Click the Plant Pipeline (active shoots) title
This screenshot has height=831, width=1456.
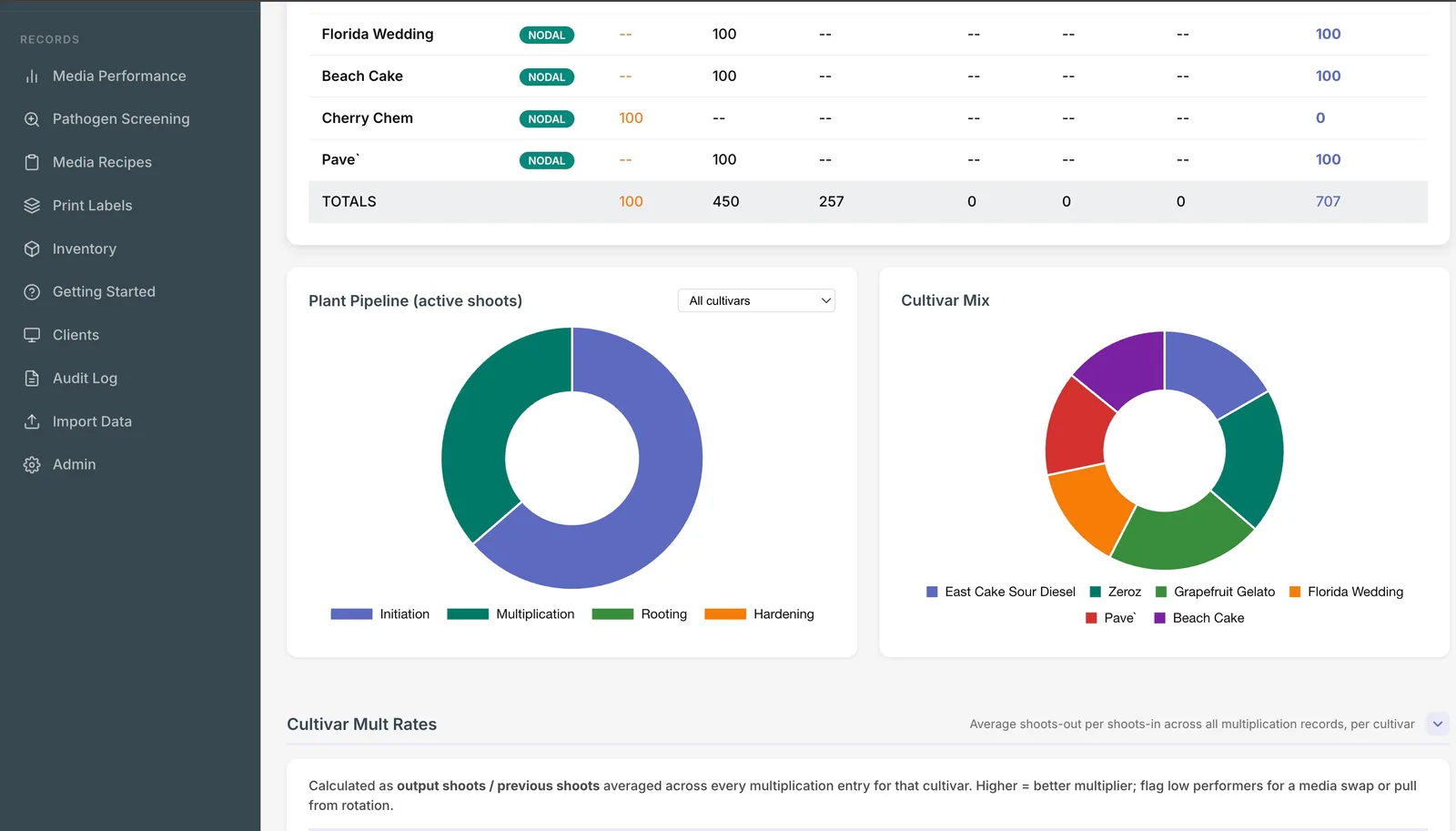point(415,301)
